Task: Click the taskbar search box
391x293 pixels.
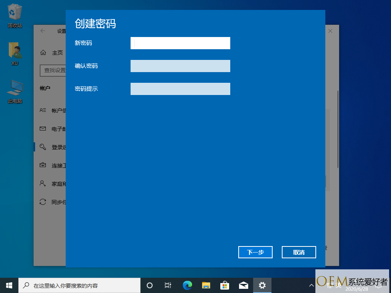Action: point(79,285)
